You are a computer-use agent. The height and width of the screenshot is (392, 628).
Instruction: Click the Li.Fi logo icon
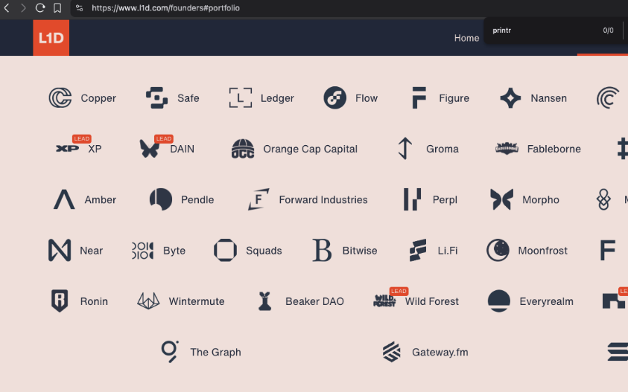click(418, 251)
